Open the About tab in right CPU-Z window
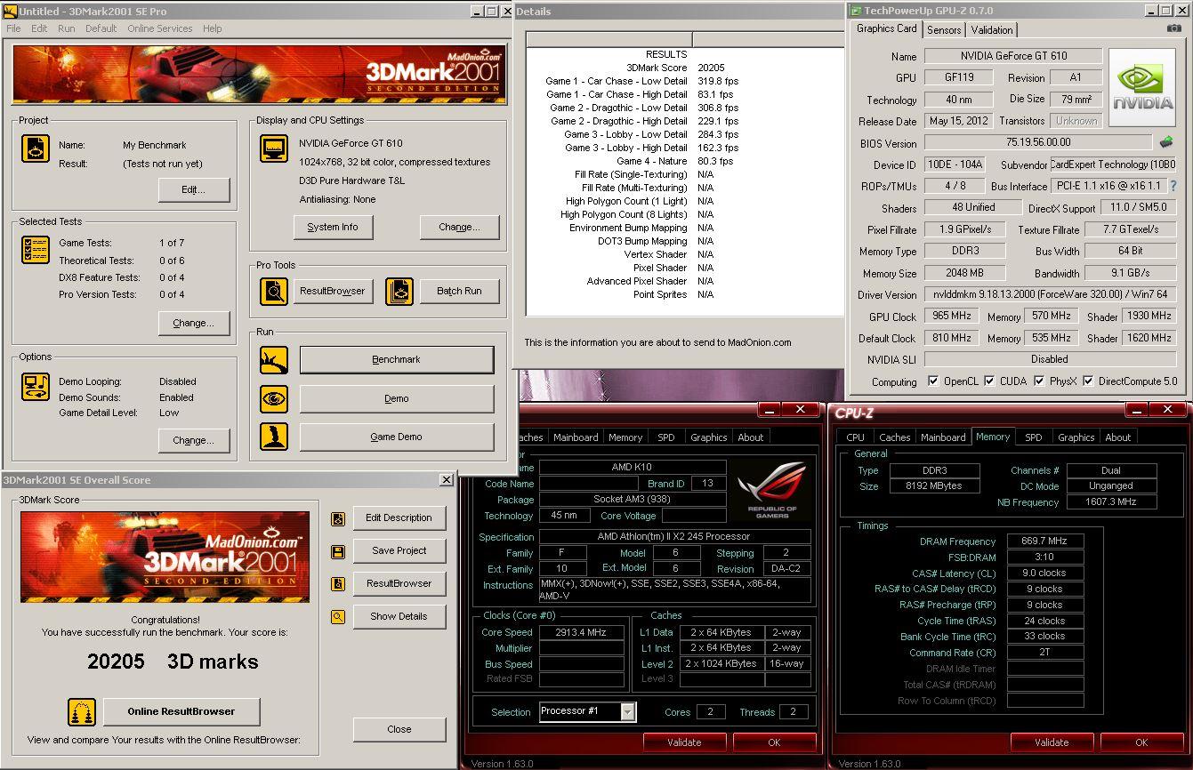Viewport: 1193px width, 770px height. click(x=1117, y=437)
